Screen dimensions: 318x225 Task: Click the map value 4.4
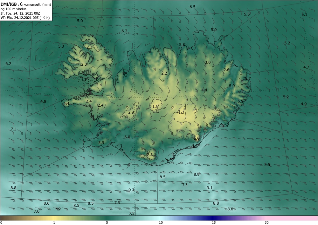[x=204, y=90]
